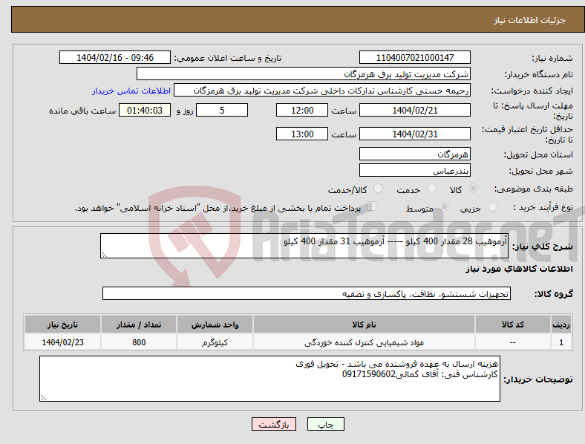Click the واحد شمارش column header
The height and width of the screenshot is (444, 585).
215,324
